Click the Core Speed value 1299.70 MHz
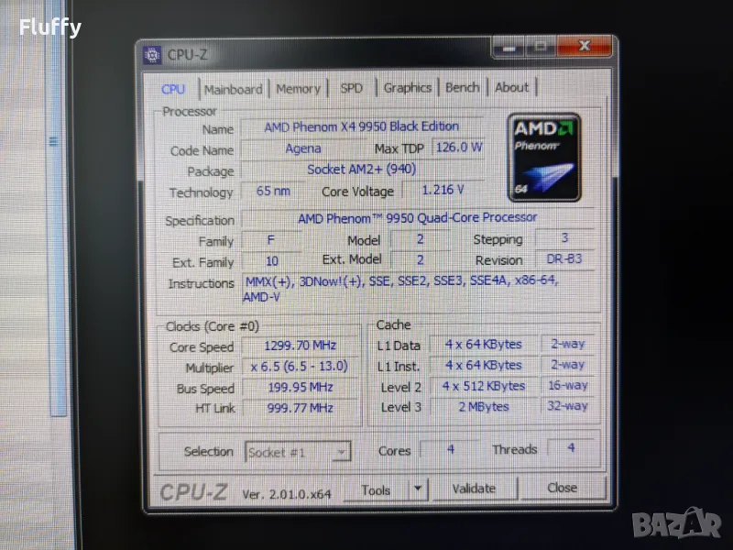The image size is (733, 550). pyautogui.click(x=301, y=346)
